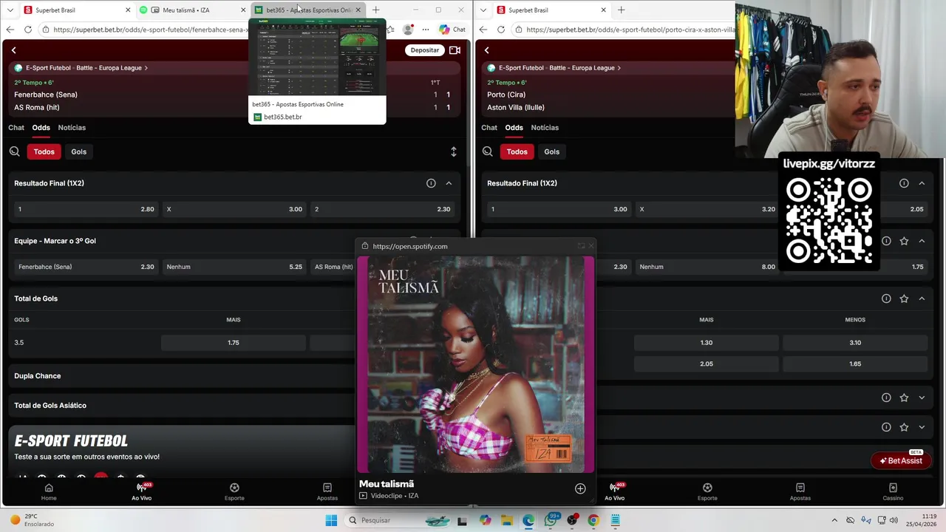Refresh the left browser window page
This screenshot has height=532, width=946.
pos(27,30)
